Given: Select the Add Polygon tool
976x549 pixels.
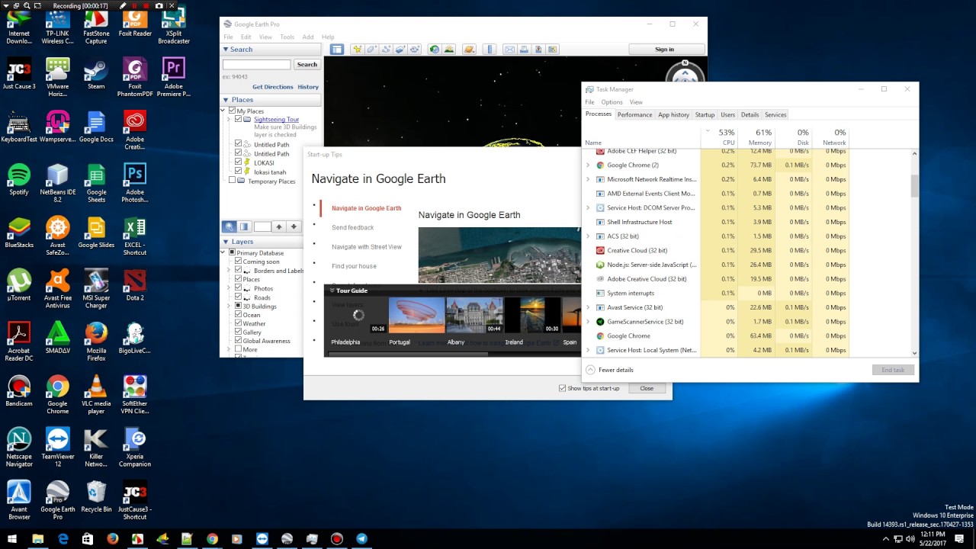Looking at the screenshot, I should point(371,50).
